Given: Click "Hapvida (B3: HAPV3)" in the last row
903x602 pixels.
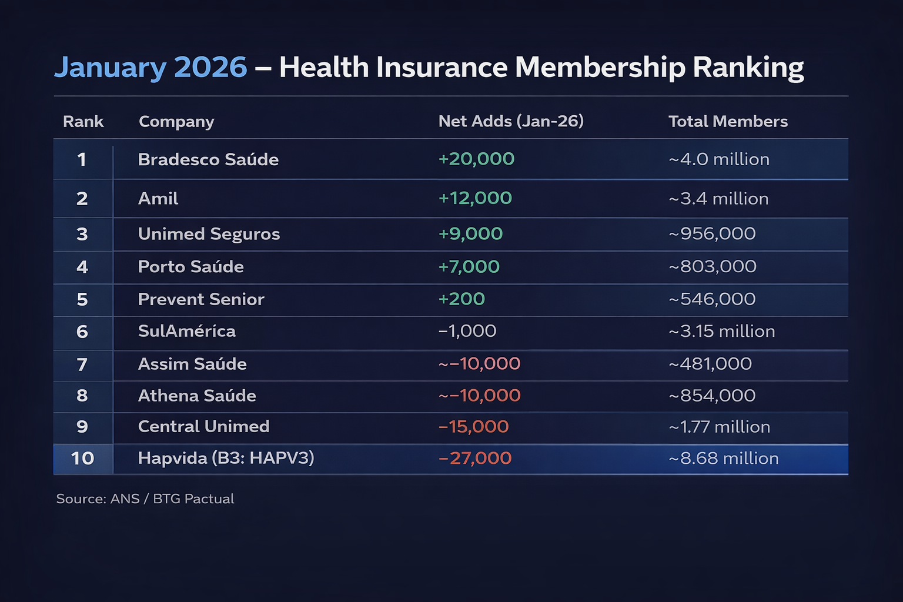Looking at the screenshot, I should click(x=226, y=458).
